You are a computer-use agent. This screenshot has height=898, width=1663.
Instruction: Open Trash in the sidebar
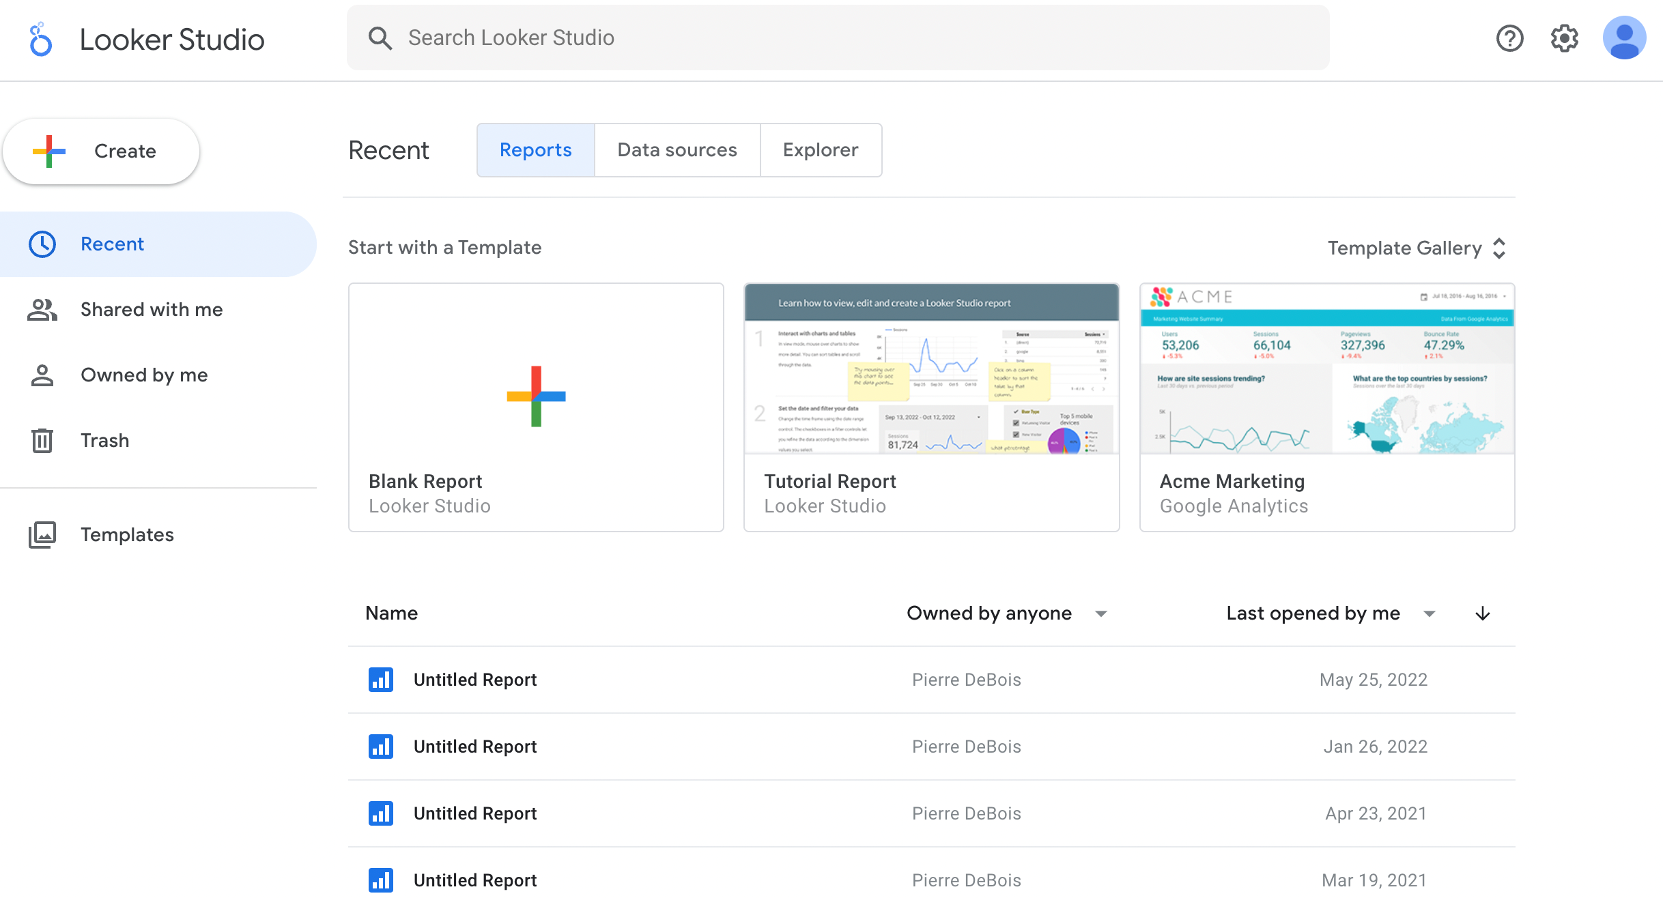[104, 440]
